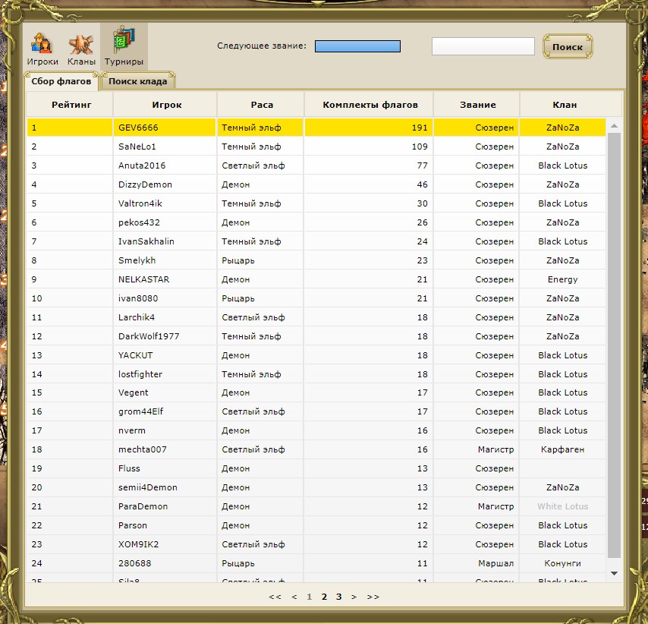Sort by the Клан column header
Viewport: 648px width, 624px height.
(562, 105)
